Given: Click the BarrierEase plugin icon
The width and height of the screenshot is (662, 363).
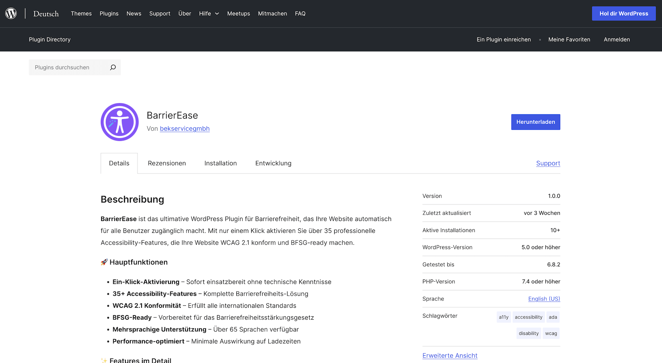Looking at the screenshot, I should click(x=120, y=122).
